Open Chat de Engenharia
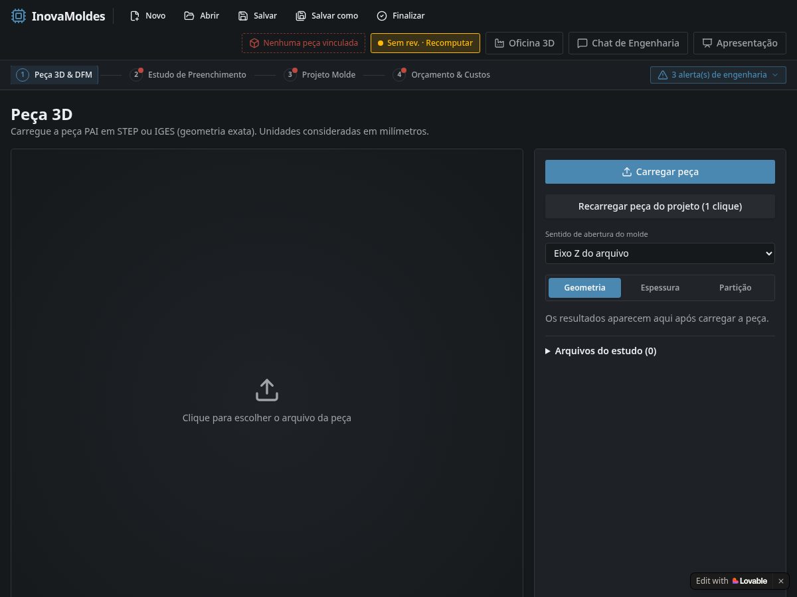Viewport: 797px width, 597px height. coord(628,43)
